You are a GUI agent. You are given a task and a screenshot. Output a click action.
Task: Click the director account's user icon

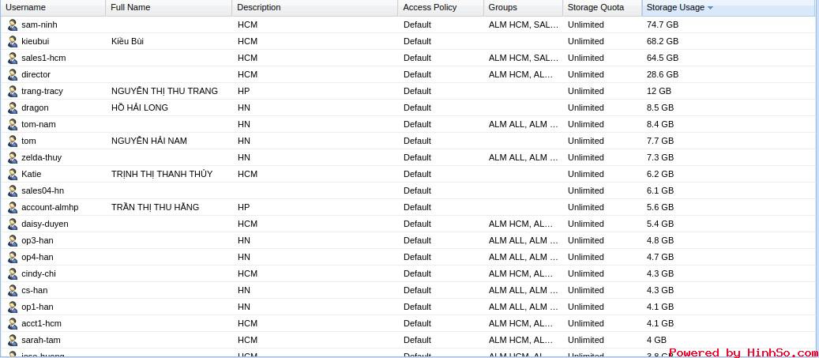pyautogui.click(x=13, y=74)
